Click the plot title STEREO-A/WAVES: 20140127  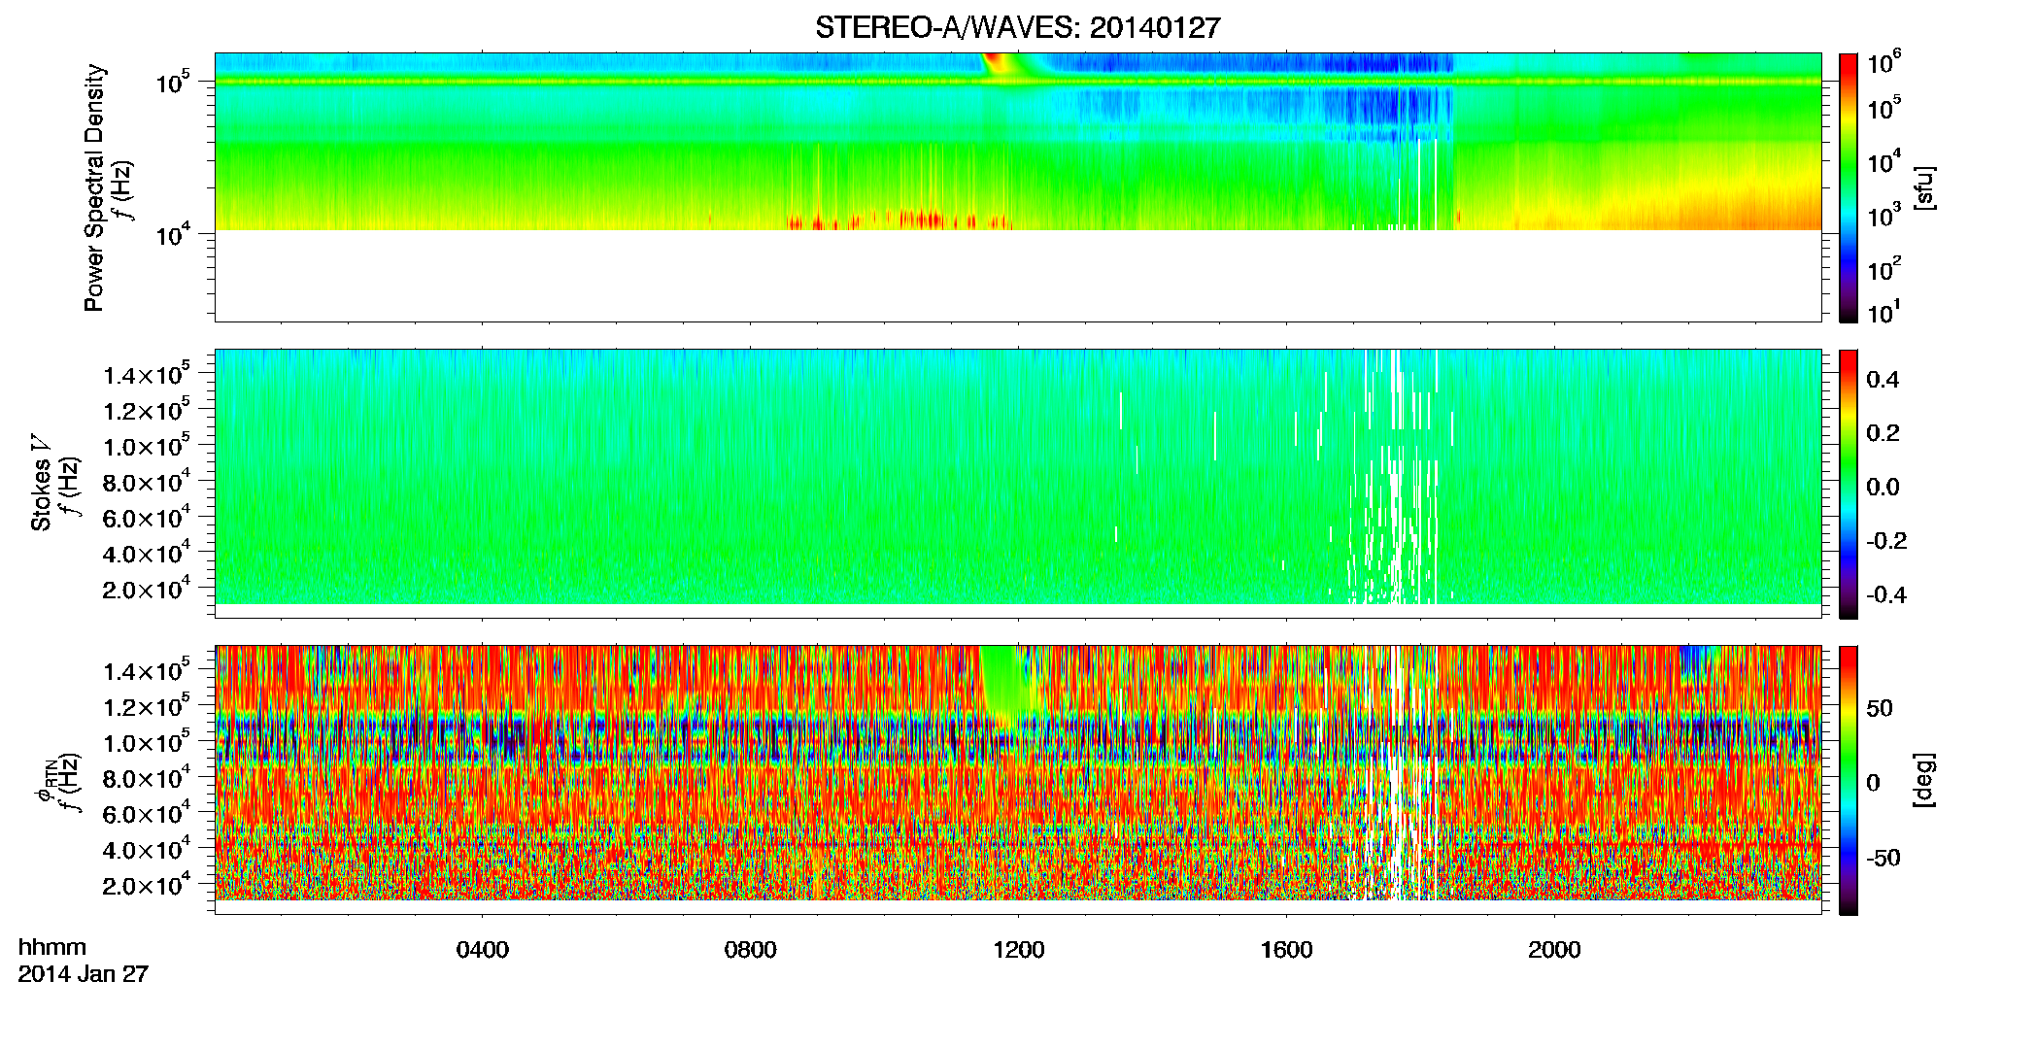[1017, 28]
